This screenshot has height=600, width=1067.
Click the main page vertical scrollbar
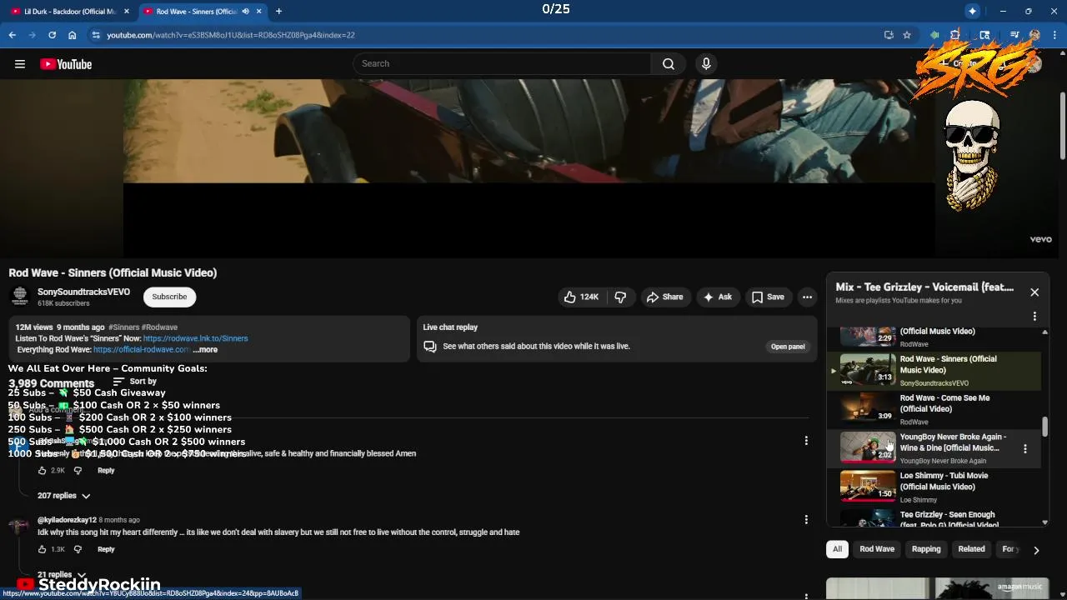(x=1063, y=125)
